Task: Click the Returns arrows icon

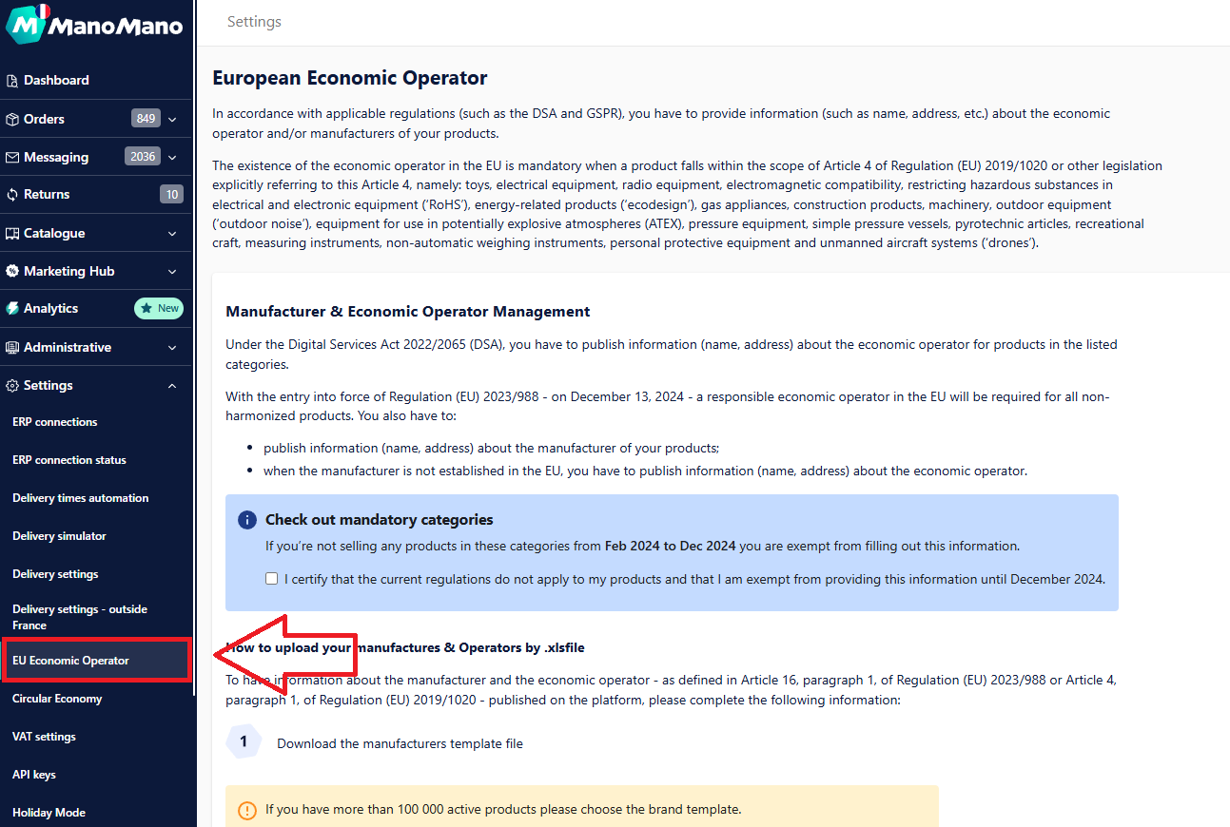Action: click(x=12, y=195)
